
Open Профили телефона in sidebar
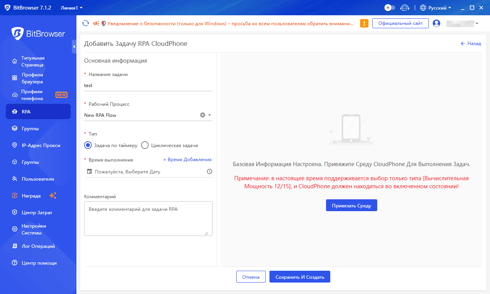(x=38, y=95)
